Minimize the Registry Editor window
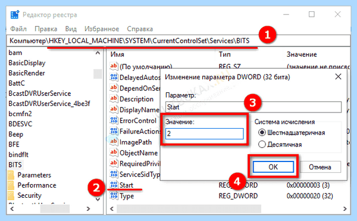 pyautogui.click(x=286, y=14)
